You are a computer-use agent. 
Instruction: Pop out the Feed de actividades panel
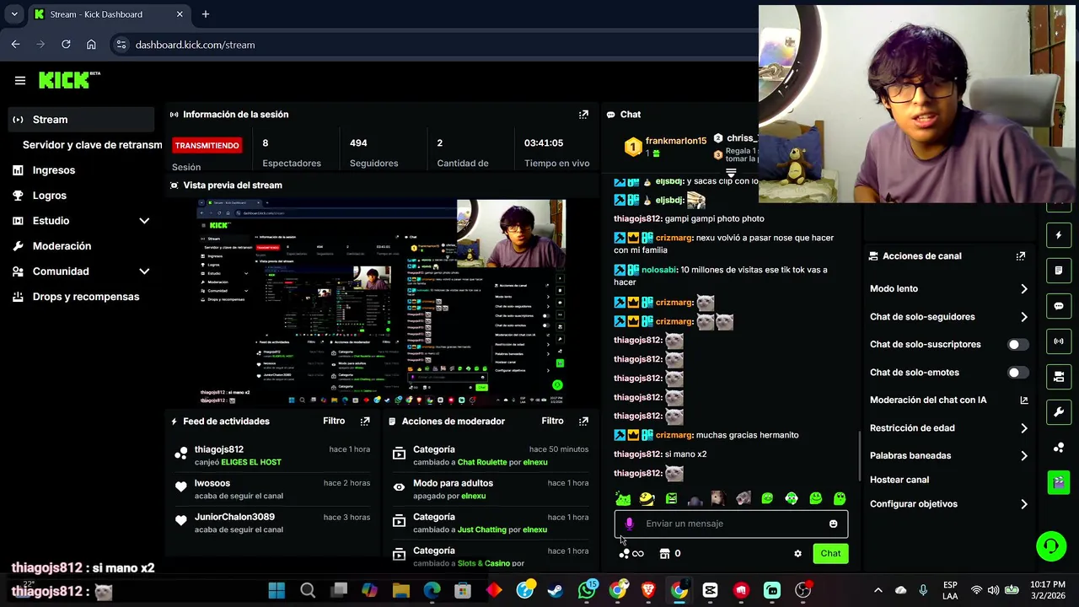tap(365, 422)
